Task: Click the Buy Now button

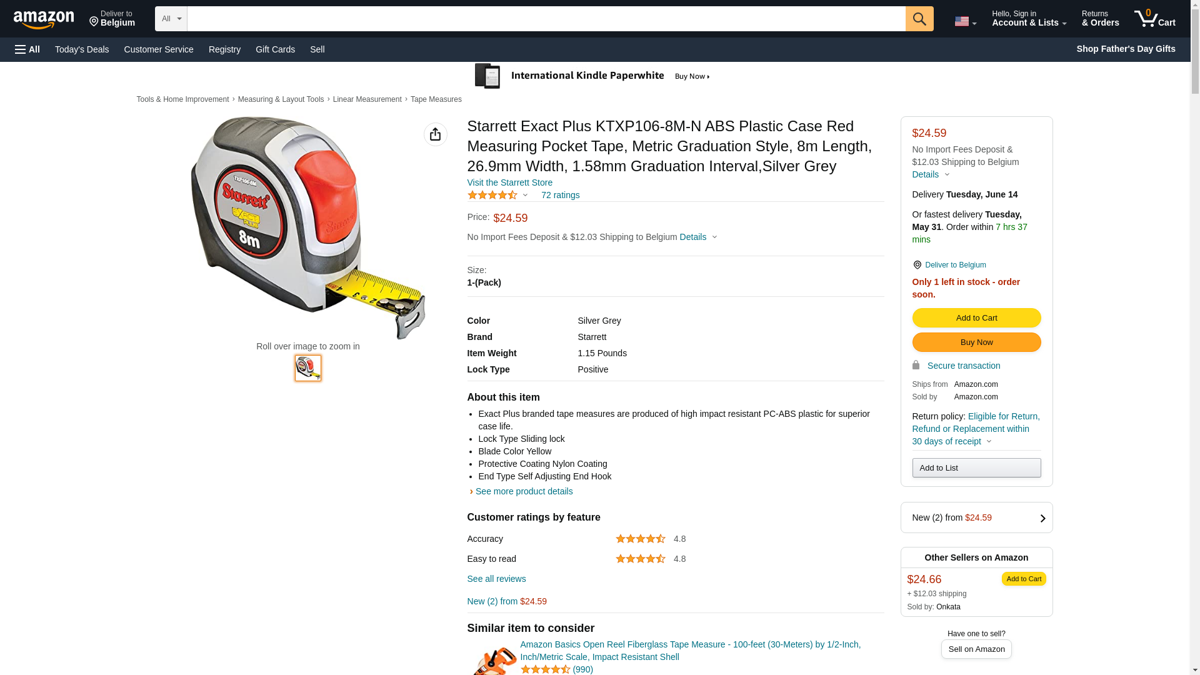Action: point(976,342)
